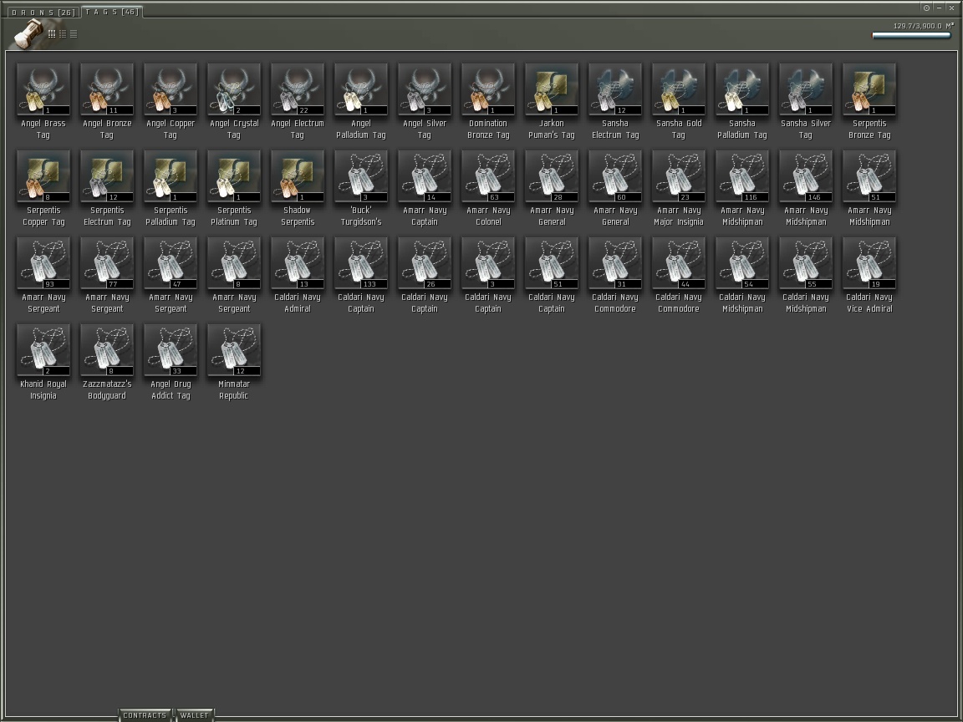Select Caldari Navy Midshipman stack of 54
The image size is (963, 722).
(742, 263)
